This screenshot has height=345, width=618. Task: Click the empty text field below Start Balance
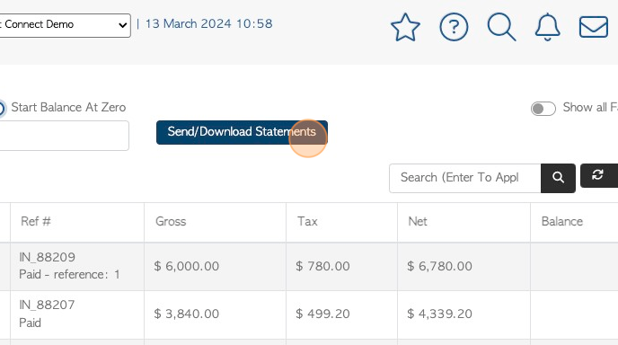pos(64,136)
